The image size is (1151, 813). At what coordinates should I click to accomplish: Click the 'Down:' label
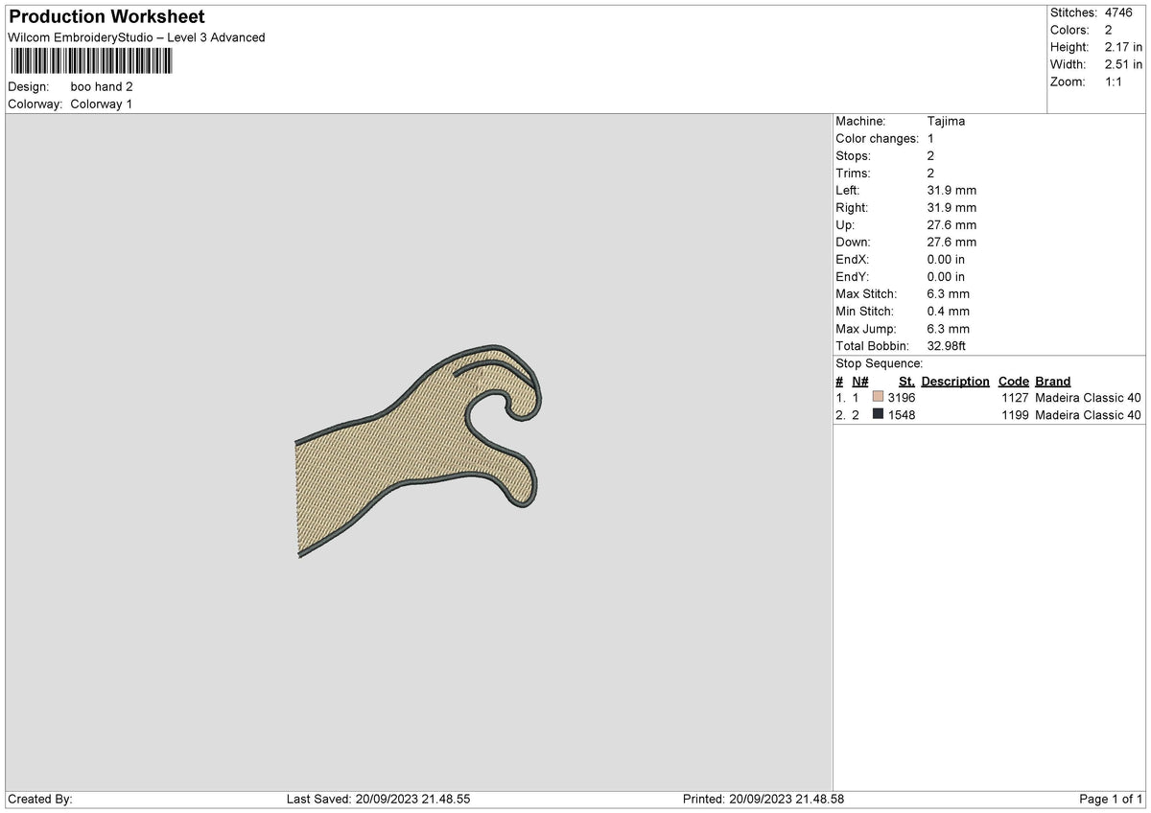tap(854, 243)
